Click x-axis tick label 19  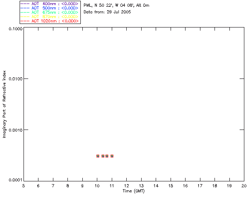pos(229,186)
